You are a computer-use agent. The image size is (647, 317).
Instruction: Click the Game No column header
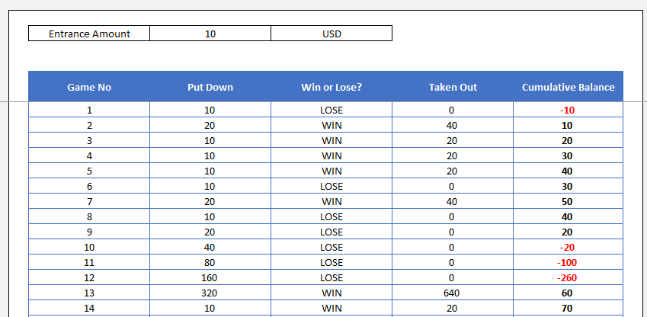[x=89, y=87]
